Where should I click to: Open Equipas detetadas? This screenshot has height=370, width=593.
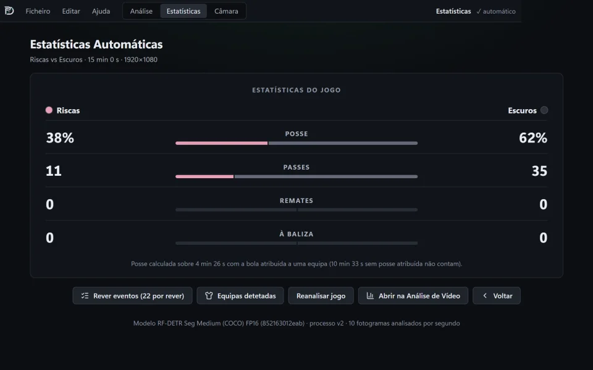pyautogui.click(x=240, y=295)
